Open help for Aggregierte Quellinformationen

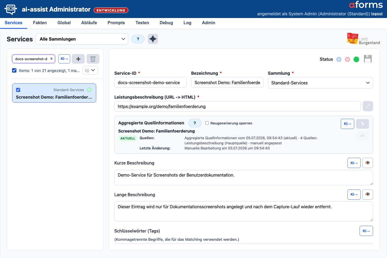point(195,123)
